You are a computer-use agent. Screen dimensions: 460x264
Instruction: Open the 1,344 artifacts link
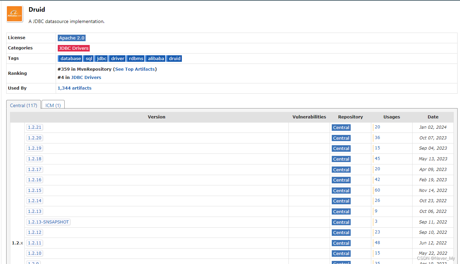(x=75, y=88)
